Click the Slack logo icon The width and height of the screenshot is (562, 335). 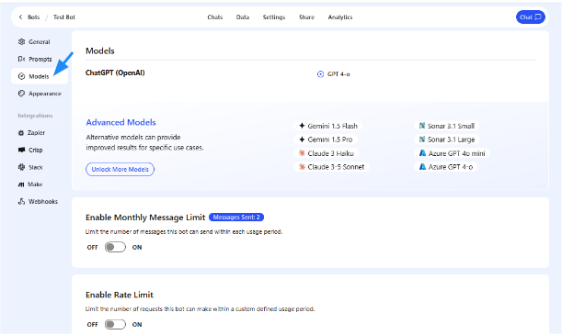coord(21,167)
